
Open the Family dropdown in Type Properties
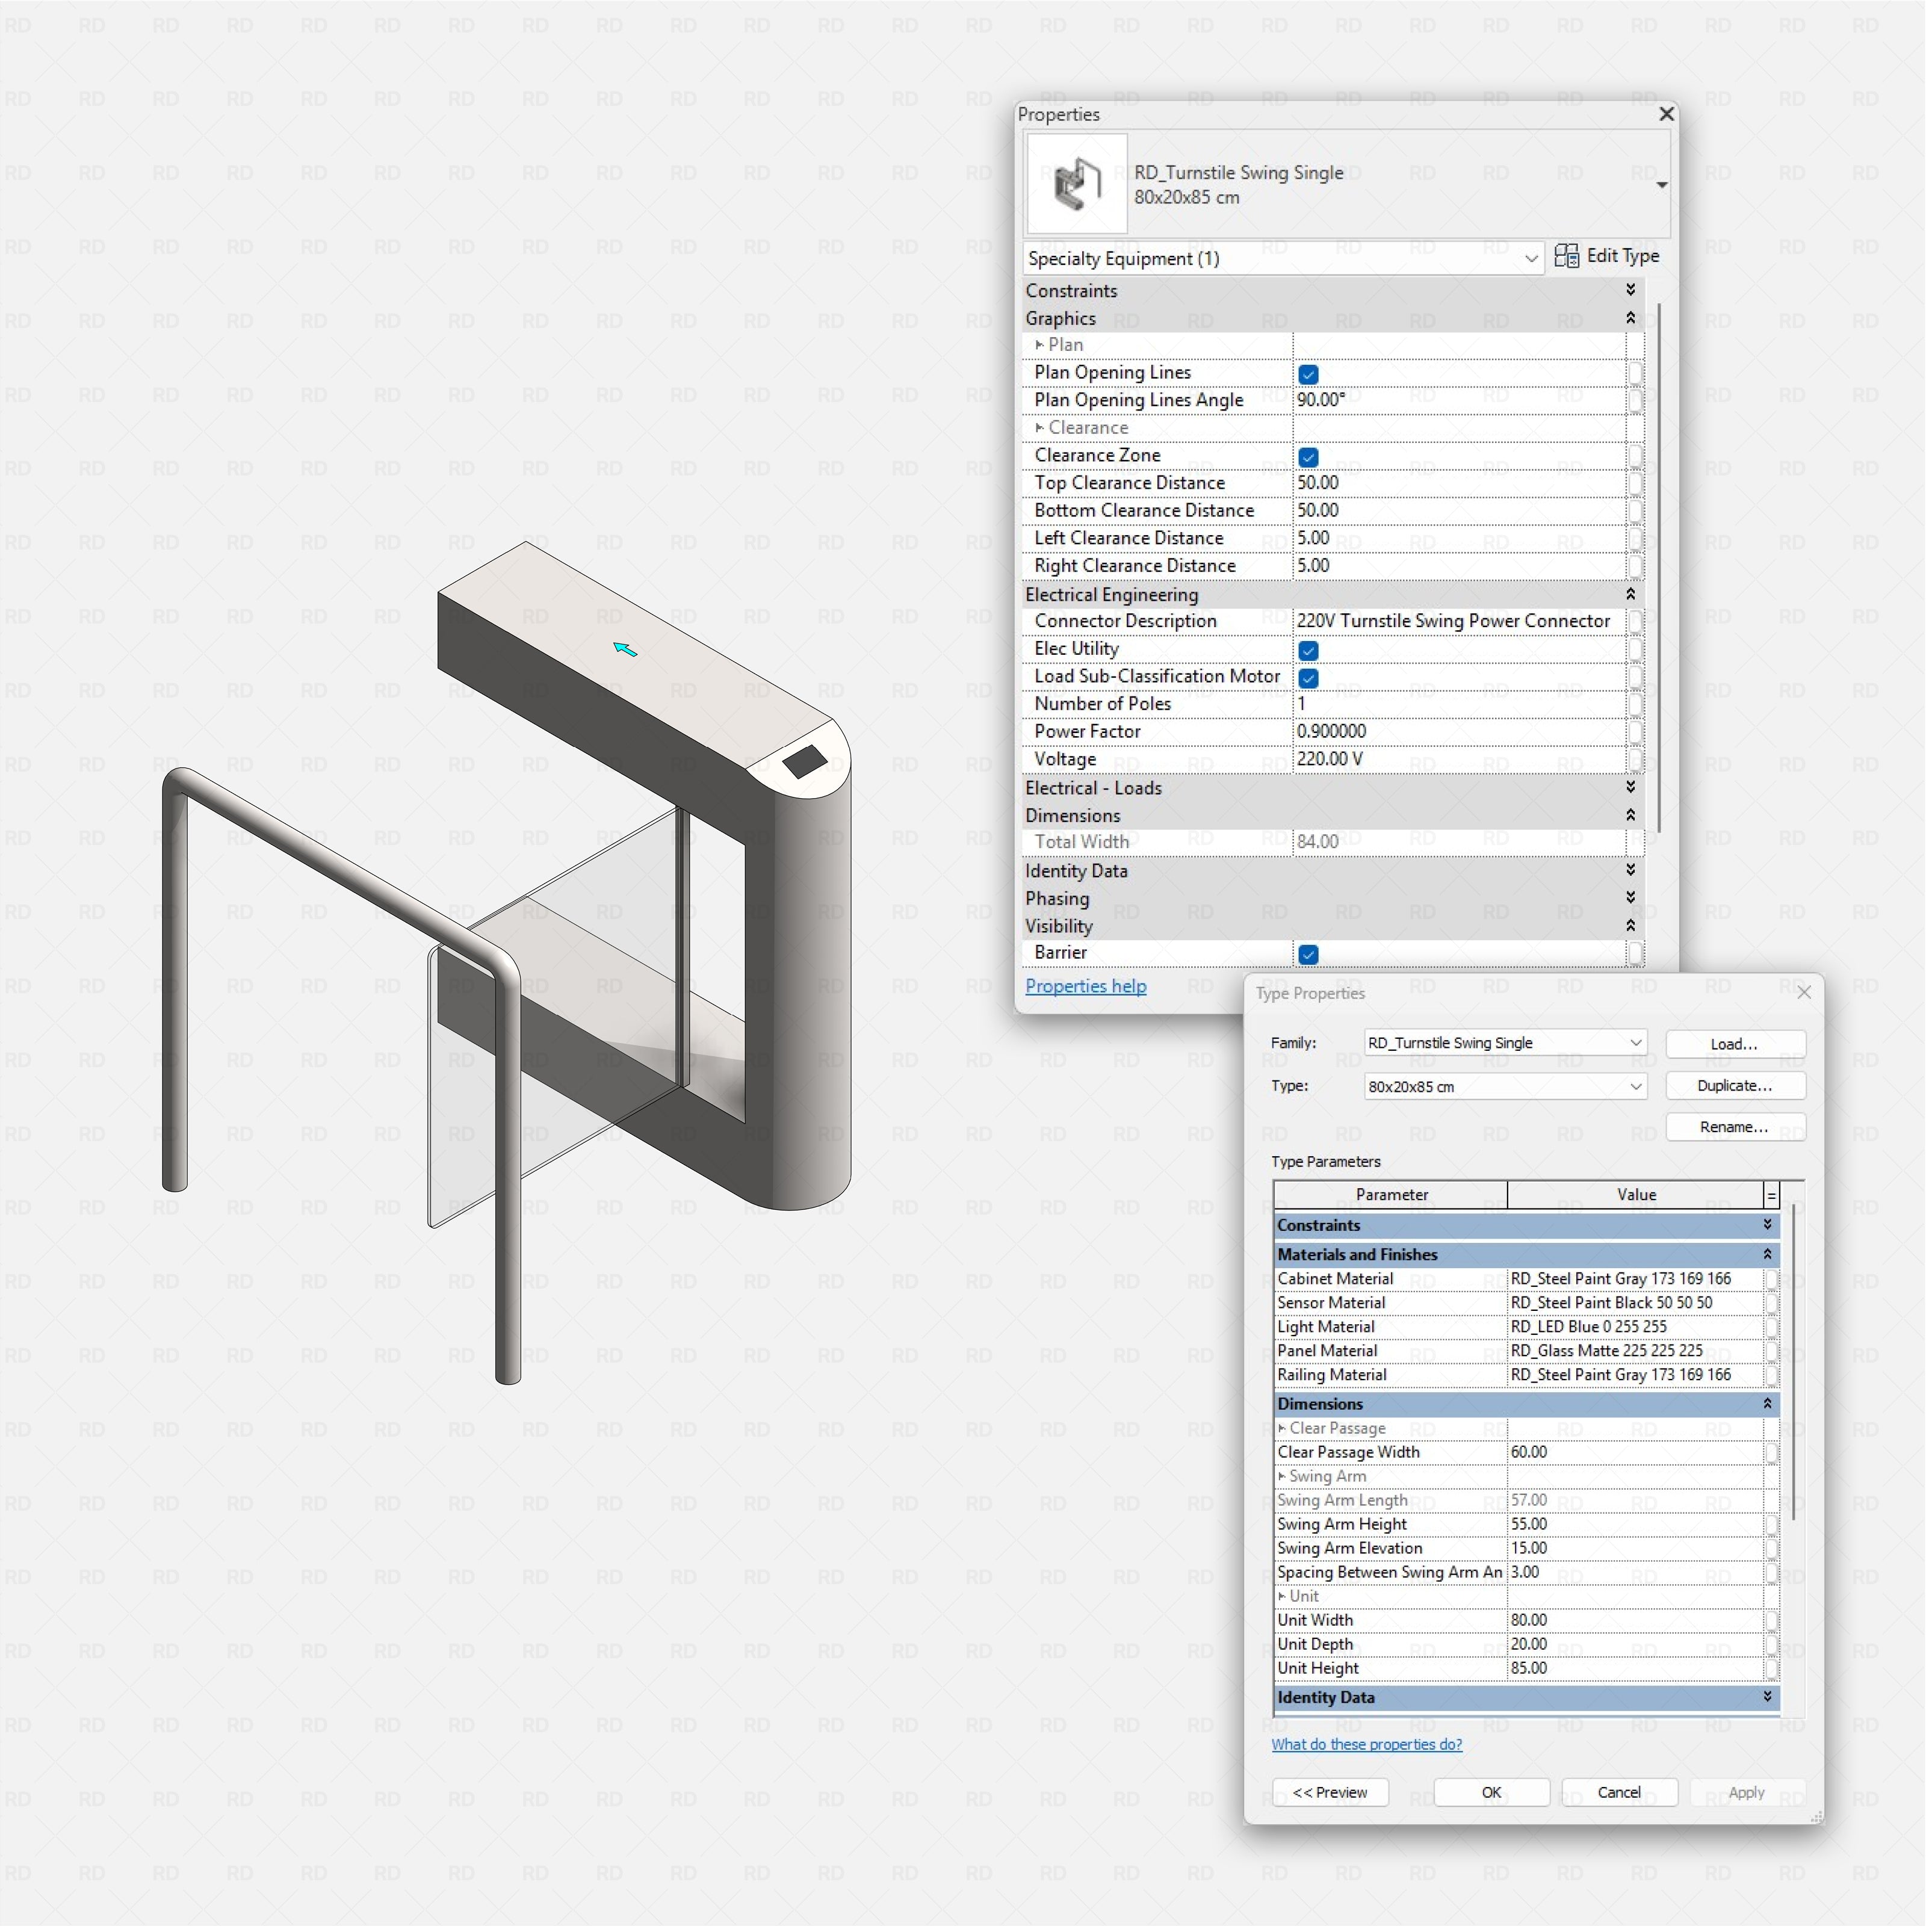tap(1505, 1043)
